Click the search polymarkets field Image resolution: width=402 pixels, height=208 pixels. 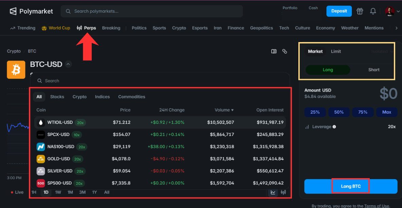click(x=152, y=11)
